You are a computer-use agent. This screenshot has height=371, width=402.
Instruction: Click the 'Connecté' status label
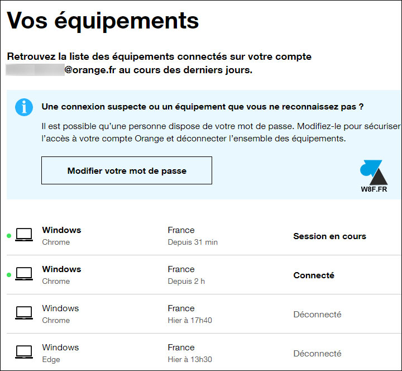(314, 275)
